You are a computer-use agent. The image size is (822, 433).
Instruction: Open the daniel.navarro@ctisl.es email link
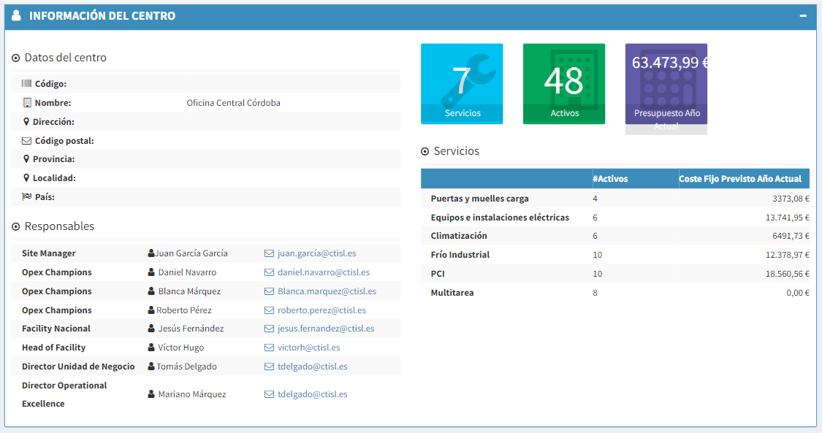[323, 272]
